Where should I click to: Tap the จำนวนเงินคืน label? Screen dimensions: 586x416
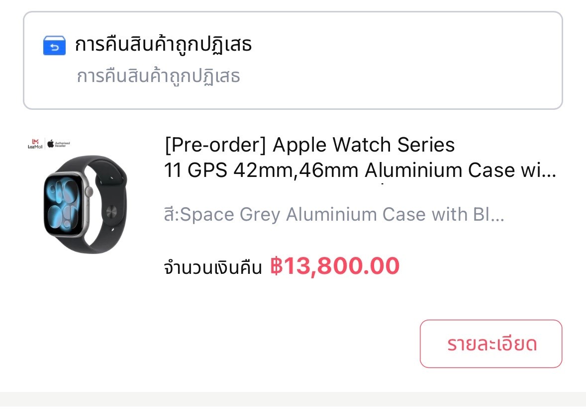point(213,267)
